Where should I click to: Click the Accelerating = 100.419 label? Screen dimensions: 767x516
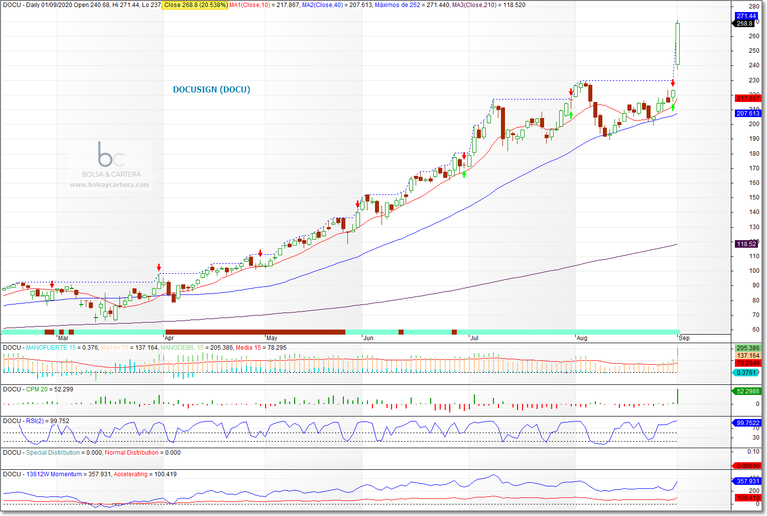(146, 474)
